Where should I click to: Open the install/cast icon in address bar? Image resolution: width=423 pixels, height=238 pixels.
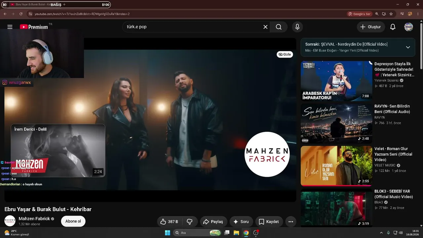click(384, 14)
